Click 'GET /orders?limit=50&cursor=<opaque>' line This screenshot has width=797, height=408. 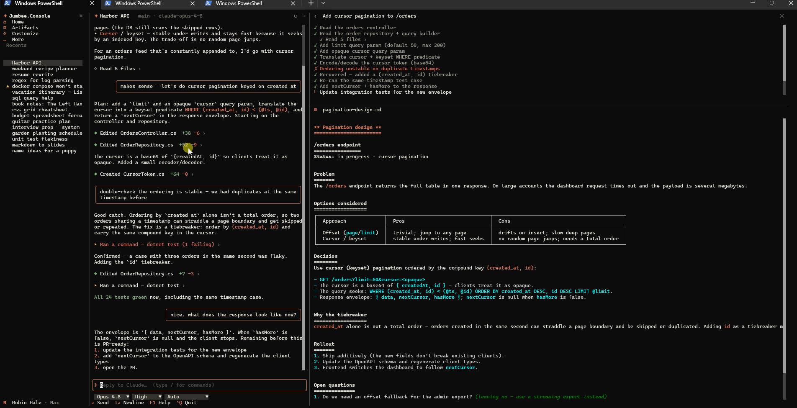point(372,280)
